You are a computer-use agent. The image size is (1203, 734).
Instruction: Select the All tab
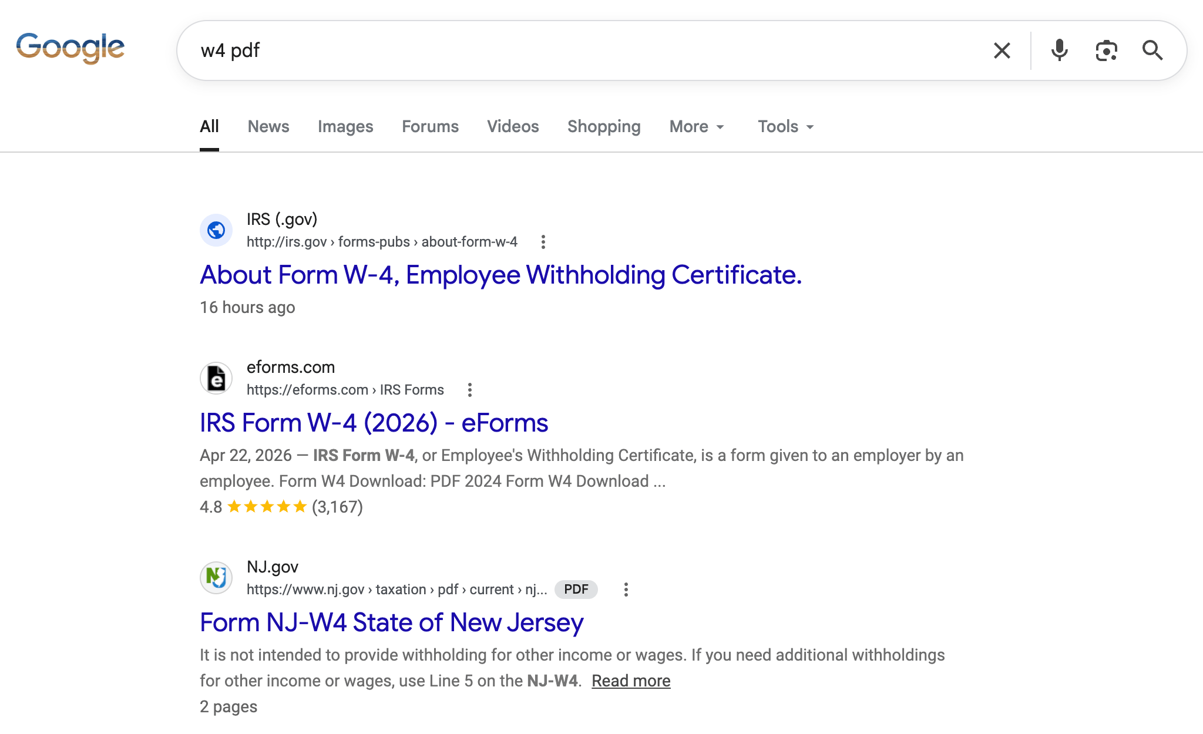coord(209,127)
